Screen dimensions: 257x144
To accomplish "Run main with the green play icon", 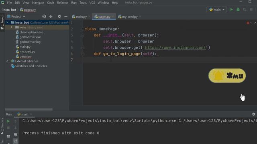I will tap(231, 10).
